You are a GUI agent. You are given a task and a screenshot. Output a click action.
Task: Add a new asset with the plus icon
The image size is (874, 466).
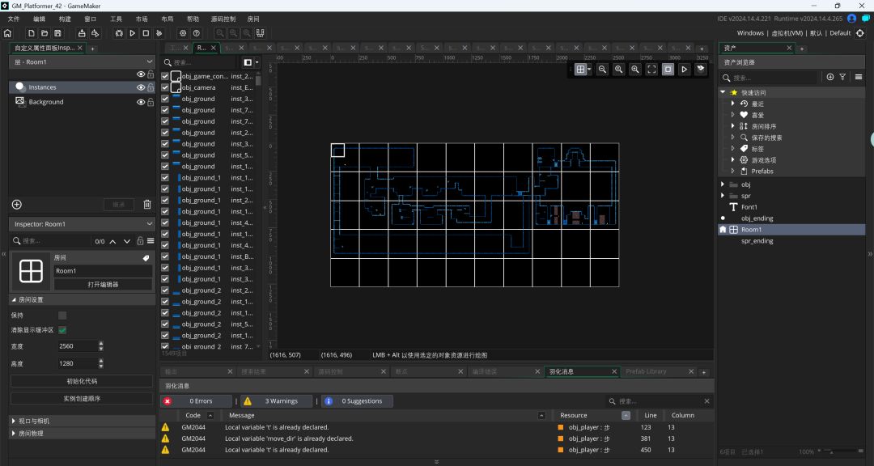(x=830, y=77)
